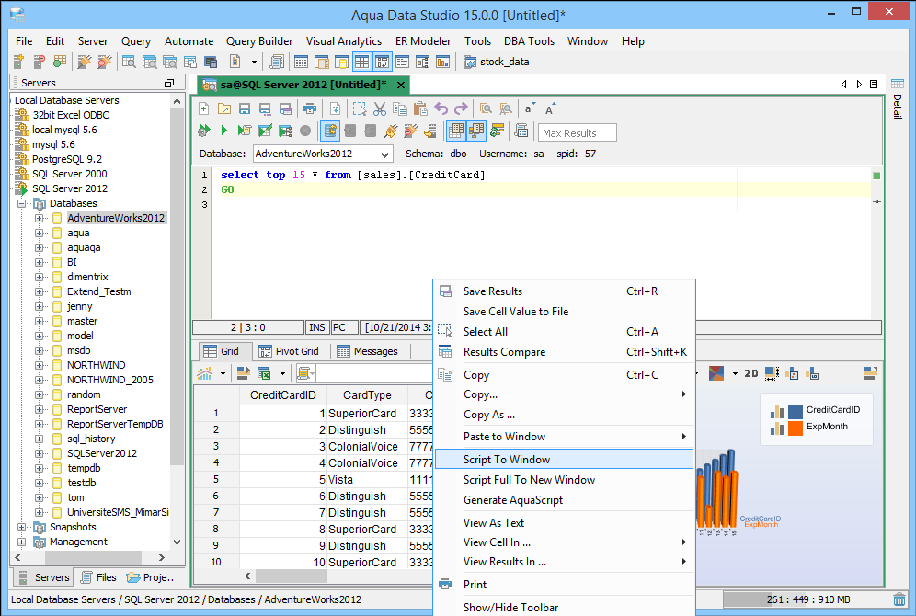Click the 2D chart mode icon

pos(750,373)
